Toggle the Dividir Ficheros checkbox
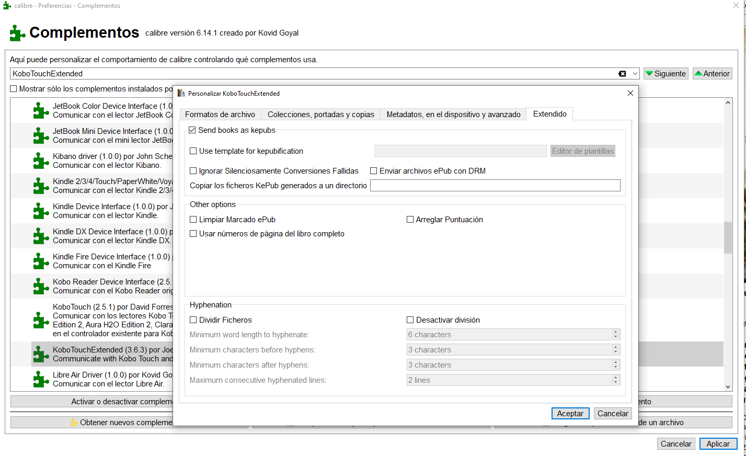This screenshot has height=456, width=746. point(193,320)
